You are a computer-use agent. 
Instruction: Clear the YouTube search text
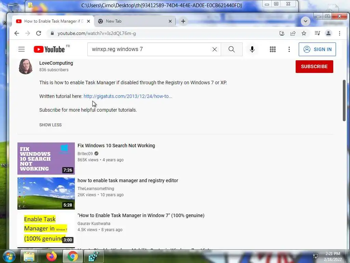[x=215, y=49]
